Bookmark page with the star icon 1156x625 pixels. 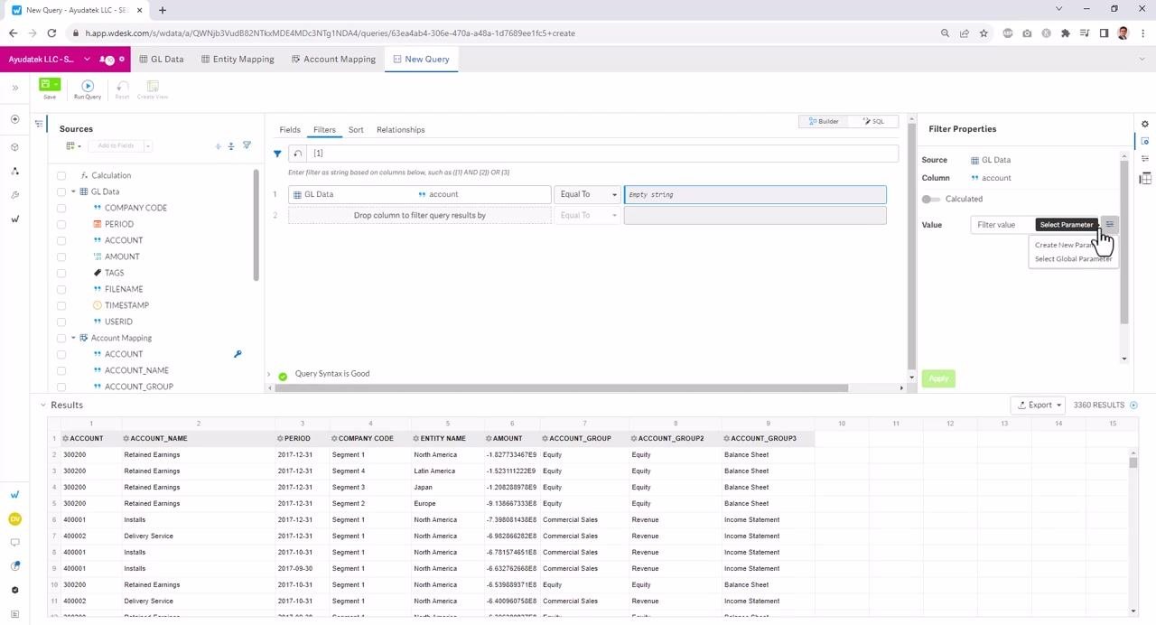(x=984, y=33)
